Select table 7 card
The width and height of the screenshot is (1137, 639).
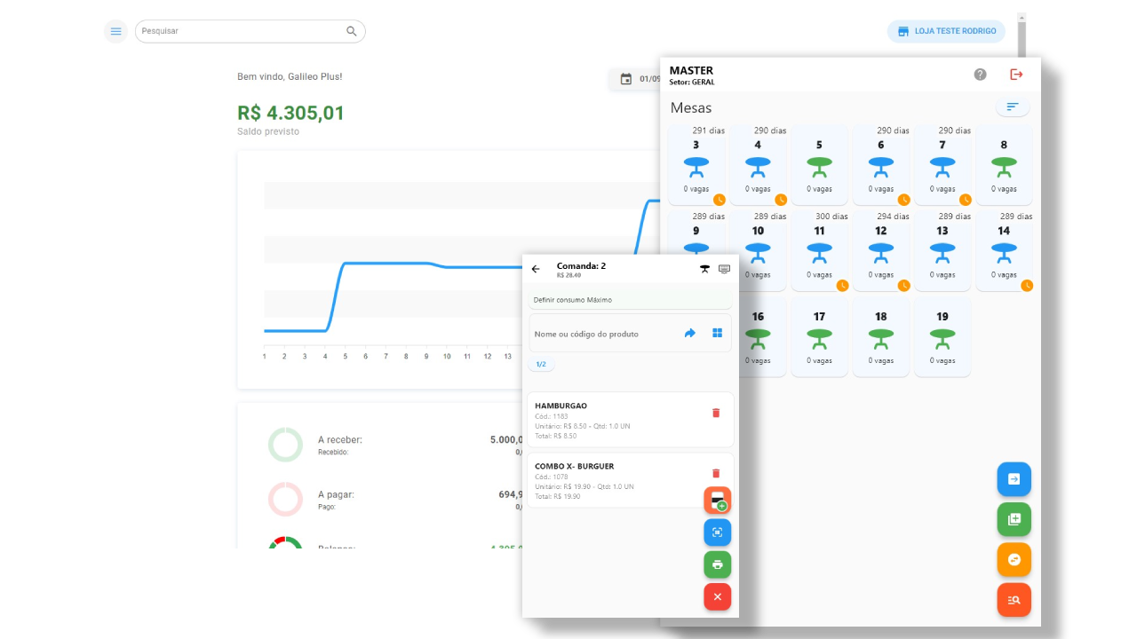tap(942, 165)
